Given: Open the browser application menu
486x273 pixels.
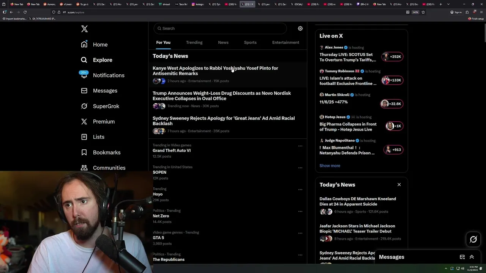Looking at the screenshot, I should (x=481, y=12).
